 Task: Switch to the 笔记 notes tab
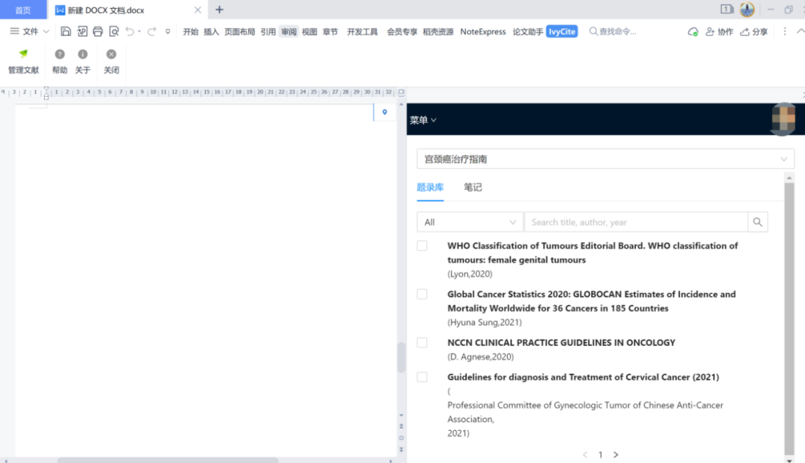click(473, 187)
